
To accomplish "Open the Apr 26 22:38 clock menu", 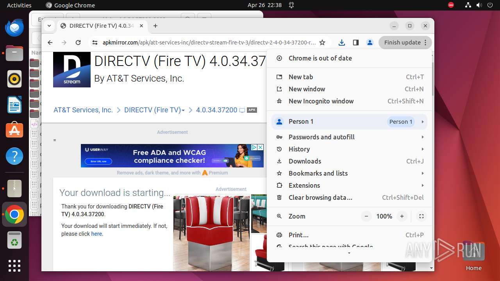I will 264,5.
